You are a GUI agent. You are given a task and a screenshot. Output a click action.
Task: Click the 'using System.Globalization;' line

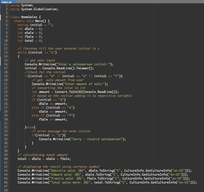pos(34,9)
